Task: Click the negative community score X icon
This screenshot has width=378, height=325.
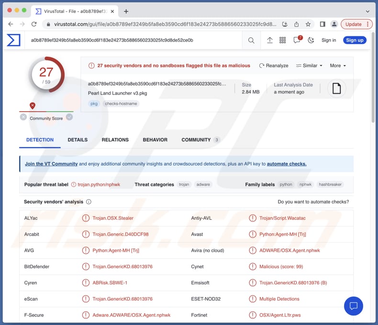Action: tap(23, 117)
